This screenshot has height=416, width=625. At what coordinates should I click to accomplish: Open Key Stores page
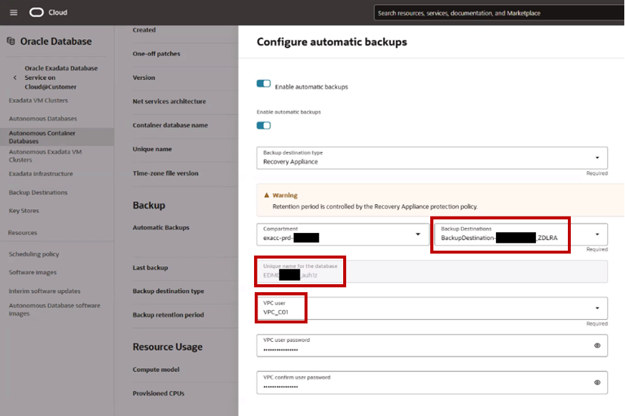tap(24, 211)
